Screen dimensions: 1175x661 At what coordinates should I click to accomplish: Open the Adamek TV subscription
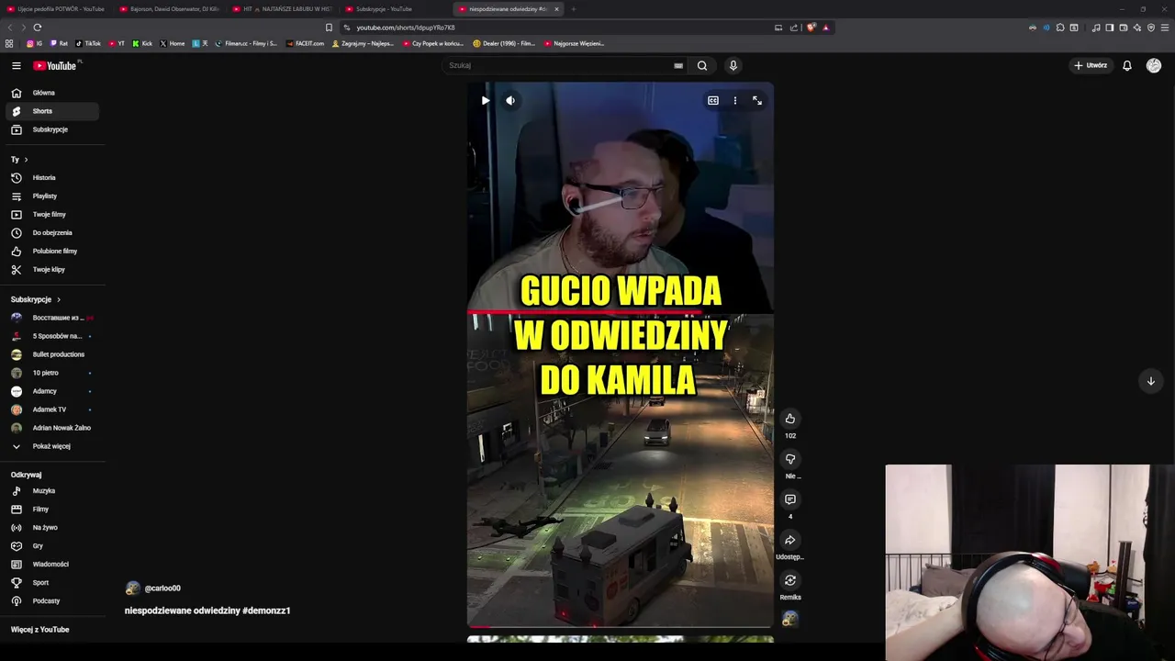(51, 409)
